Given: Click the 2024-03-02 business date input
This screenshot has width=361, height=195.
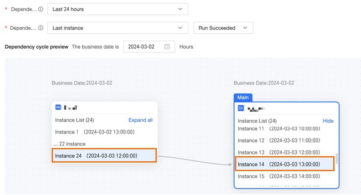Looking at the screenshot, I should click(x=149, y=47).
